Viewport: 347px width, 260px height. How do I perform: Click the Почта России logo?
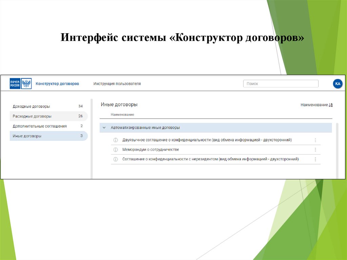pyautogui.click(x=21, y=83)
